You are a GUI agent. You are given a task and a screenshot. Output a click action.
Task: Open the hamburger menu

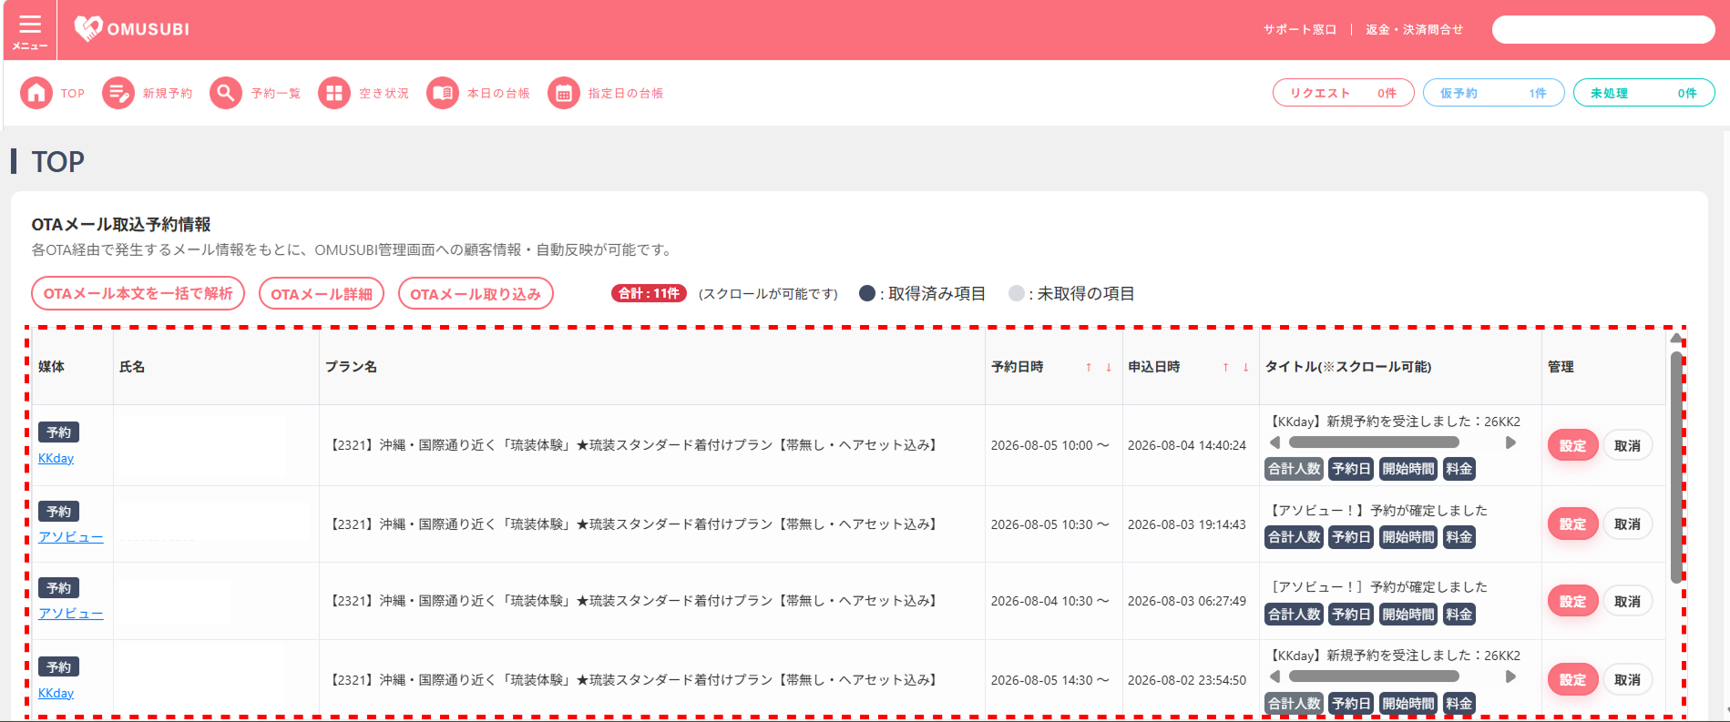[x=30, y=30]
